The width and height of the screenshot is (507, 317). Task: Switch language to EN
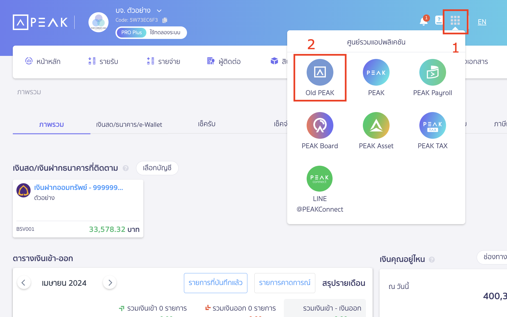tap(482, 22)
